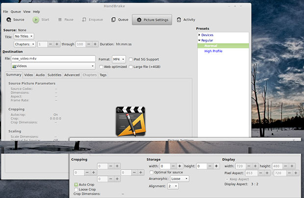
Task: Collapse the Regular preset group
Action: tap(199, 40)
